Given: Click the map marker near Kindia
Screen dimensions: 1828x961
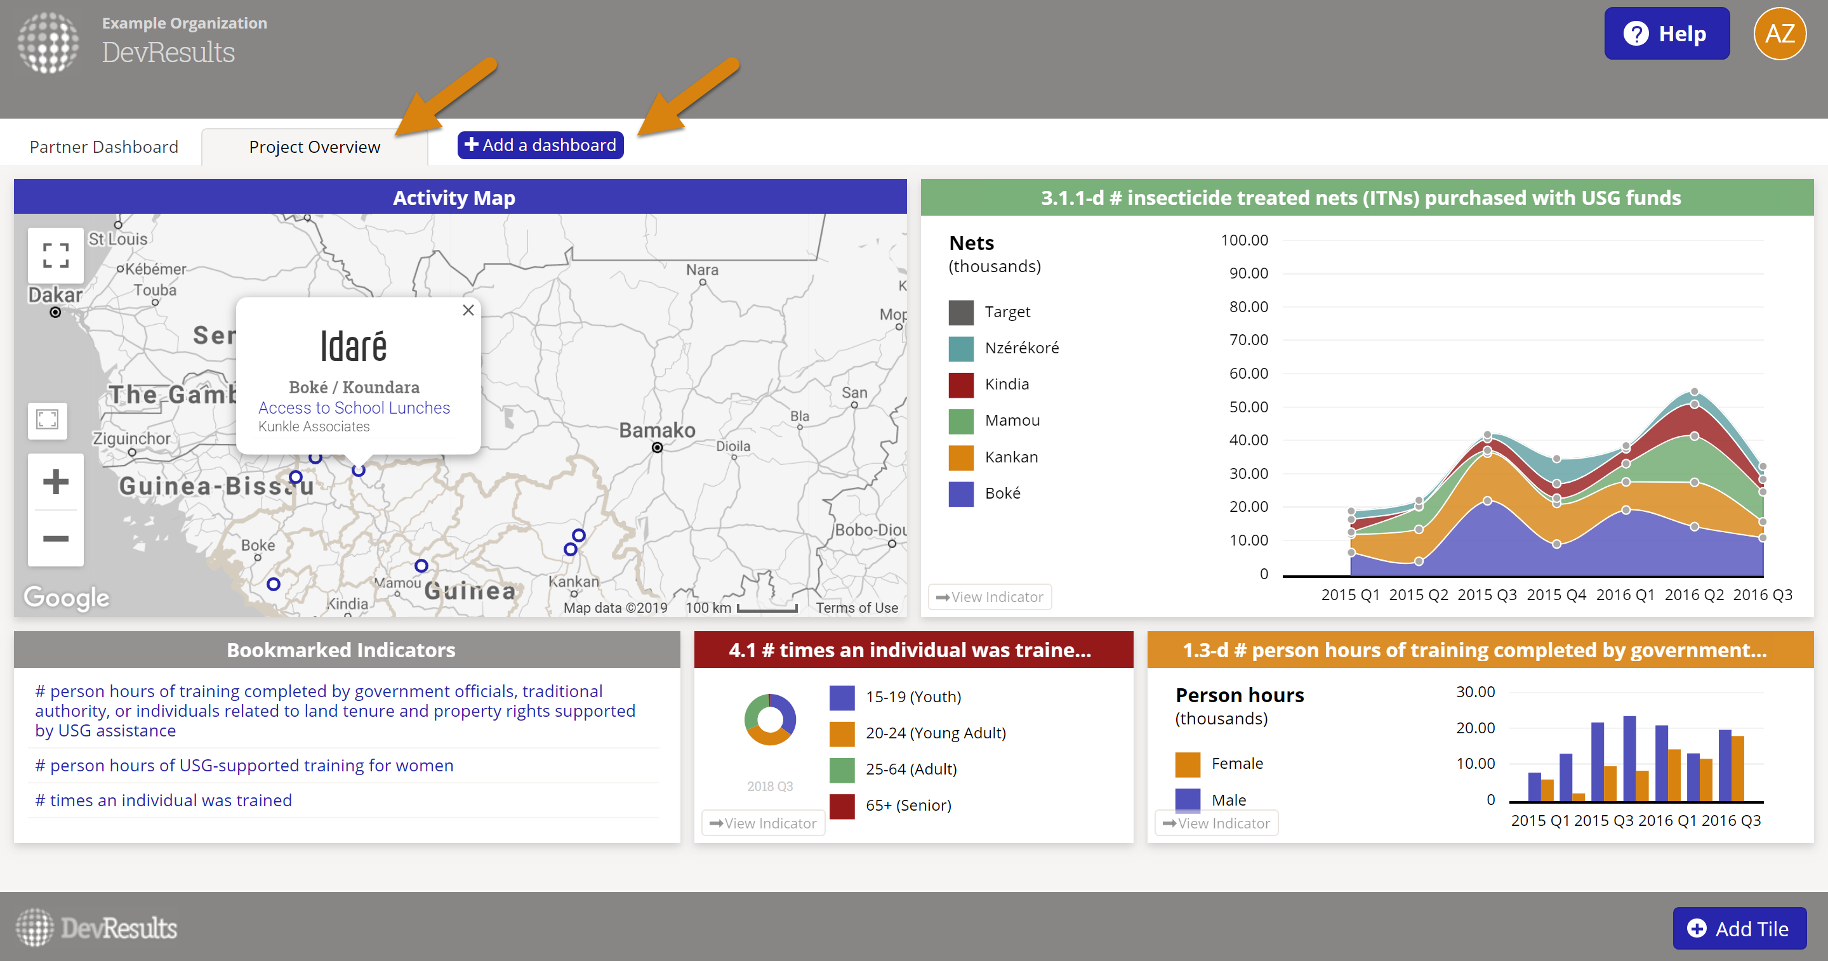Looking at the screenshot, I should click(x=273, y=584).
